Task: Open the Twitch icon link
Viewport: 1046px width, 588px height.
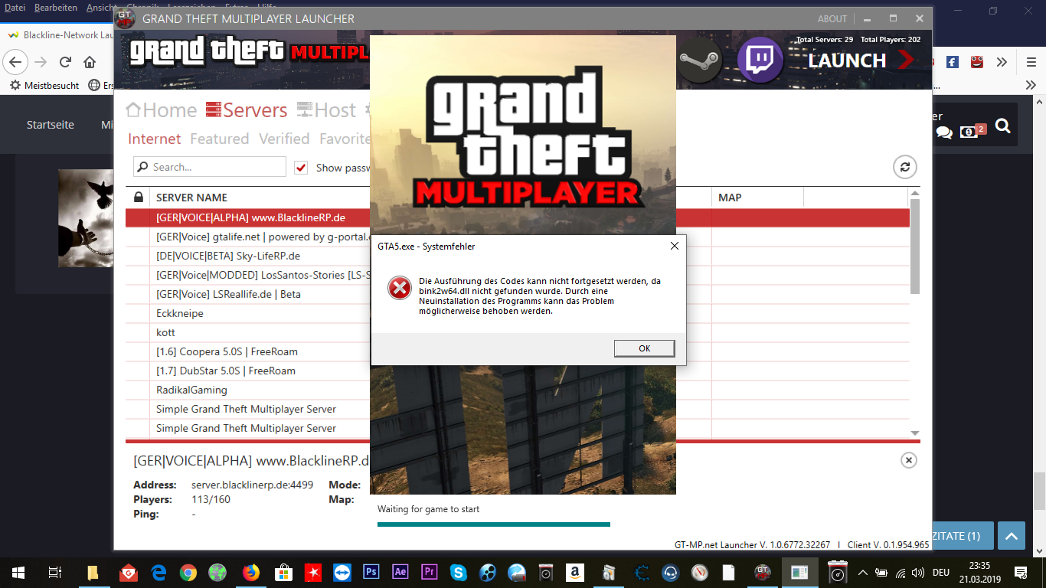Action: (x=760, y=60)
